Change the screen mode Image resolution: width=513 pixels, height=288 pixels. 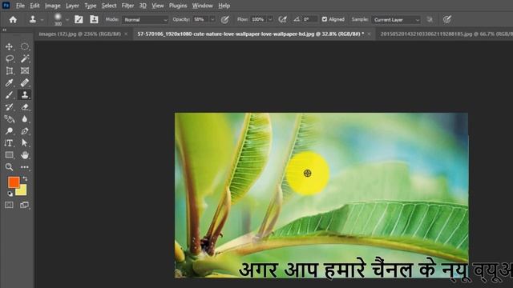(25, 205)
